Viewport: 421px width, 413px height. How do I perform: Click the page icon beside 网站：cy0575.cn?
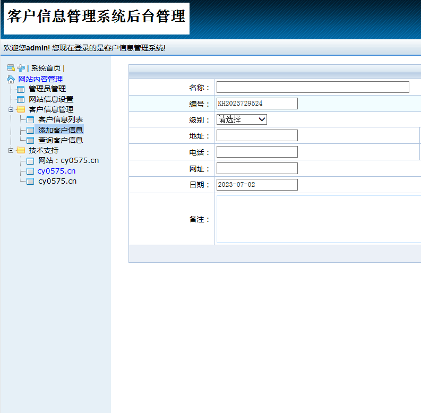[30, 161]
